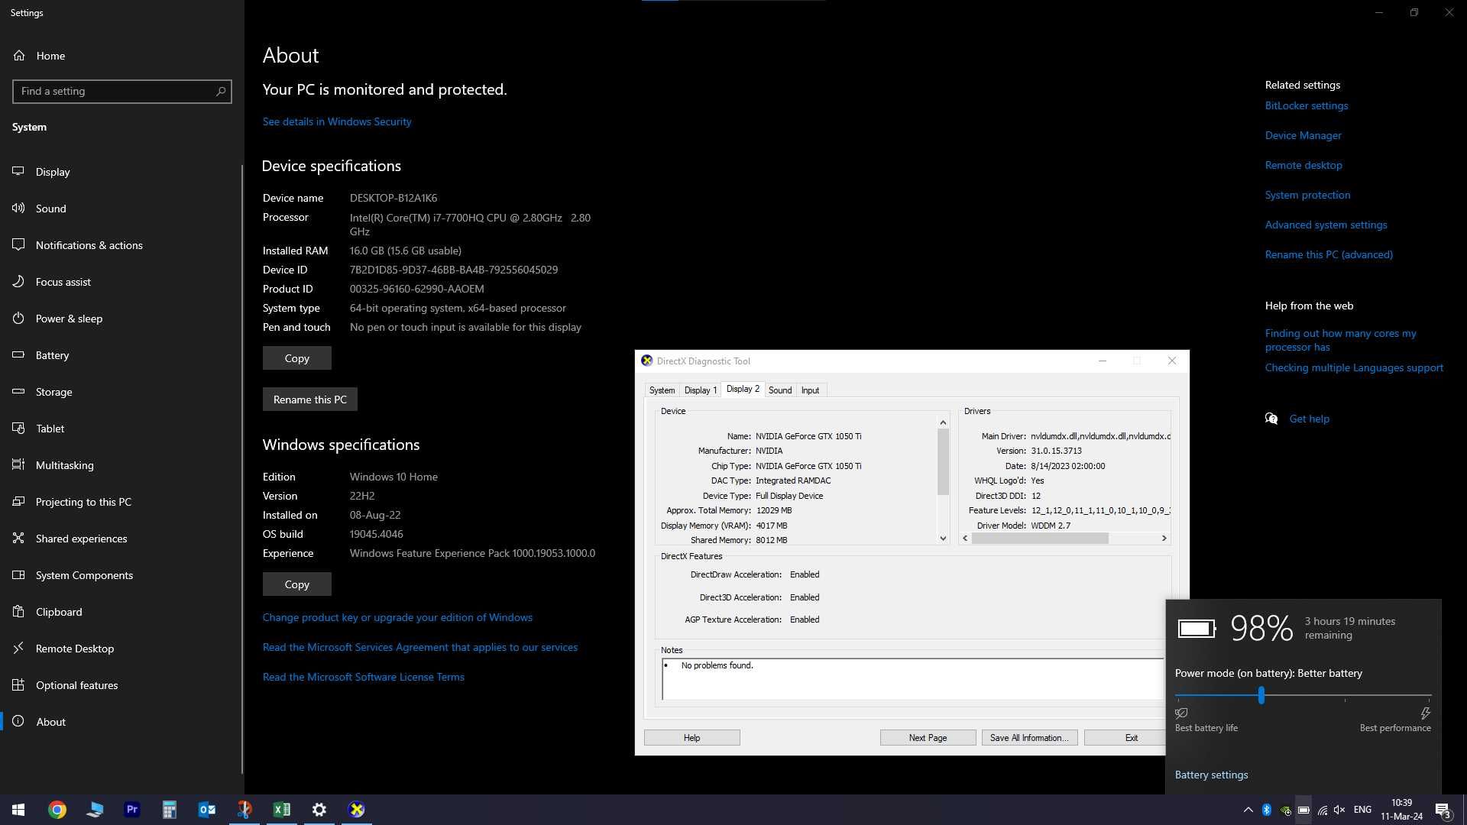Open Device Manager from related settings
1467x825 pixels.
pos(1303,135)
